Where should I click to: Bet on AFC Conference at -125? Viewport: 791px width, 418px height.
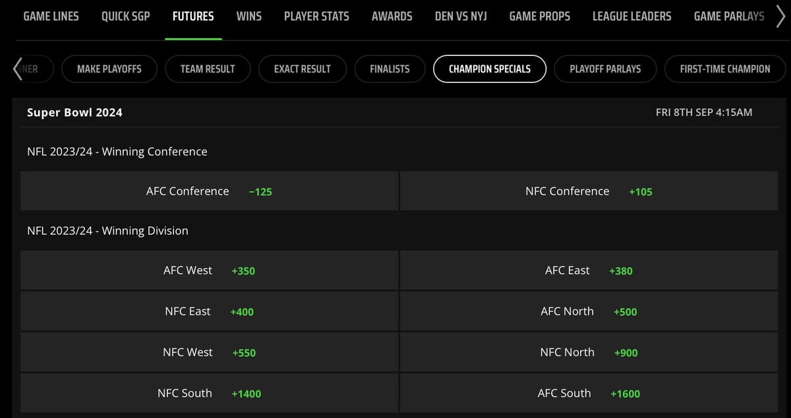coord(209,192)
